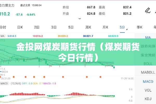Select MABOLL indicator in sidebar
The image size is (156, 104).
tap(148, 72)
